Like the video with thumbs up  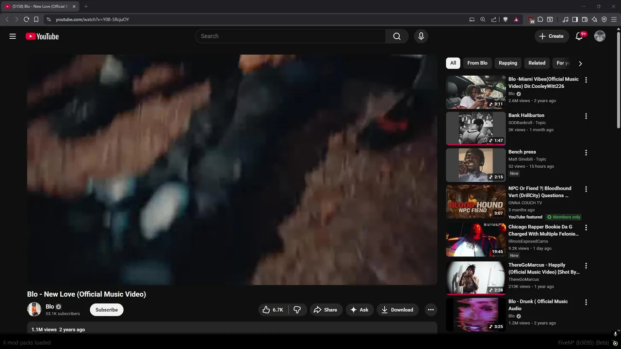pos(273,310)
